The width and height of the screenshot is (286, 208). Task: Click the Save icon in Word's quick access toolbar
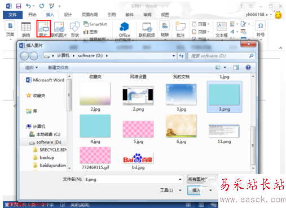(19, 6)
